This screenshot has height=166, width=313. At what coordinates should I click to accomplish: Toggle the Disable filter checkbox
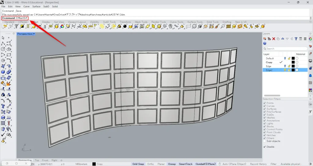click(264, 147)
